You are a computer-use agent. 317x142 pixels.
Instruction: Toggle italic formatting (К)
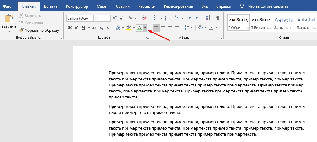click(76, 28)
